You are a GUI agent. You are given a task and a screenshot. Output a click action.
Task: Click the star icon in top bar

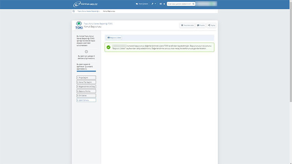164,4
